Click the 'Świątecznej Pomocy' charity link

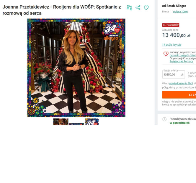click(181, 61)
